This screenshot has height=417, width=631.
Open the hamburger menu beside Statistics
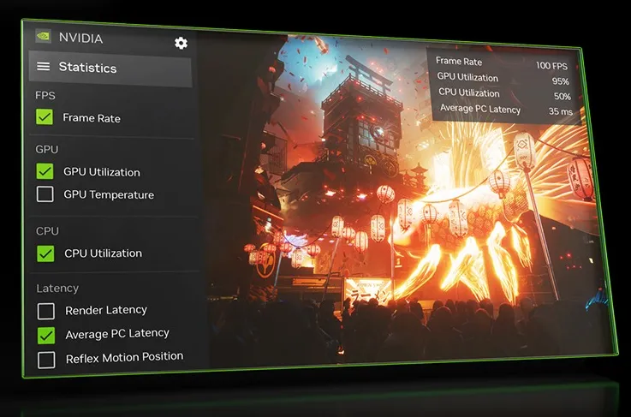44,67
